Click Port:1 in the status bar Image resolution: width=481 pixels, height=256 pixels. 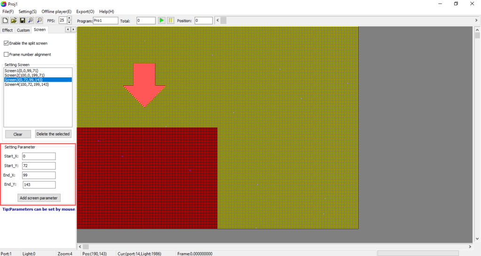7,254
